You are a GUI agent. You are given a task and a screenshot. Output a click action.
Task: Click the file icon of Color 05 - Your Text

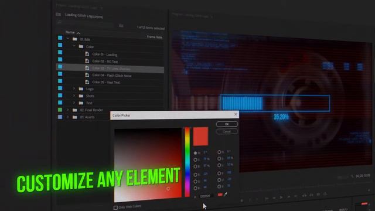click(x=87, y=82)
